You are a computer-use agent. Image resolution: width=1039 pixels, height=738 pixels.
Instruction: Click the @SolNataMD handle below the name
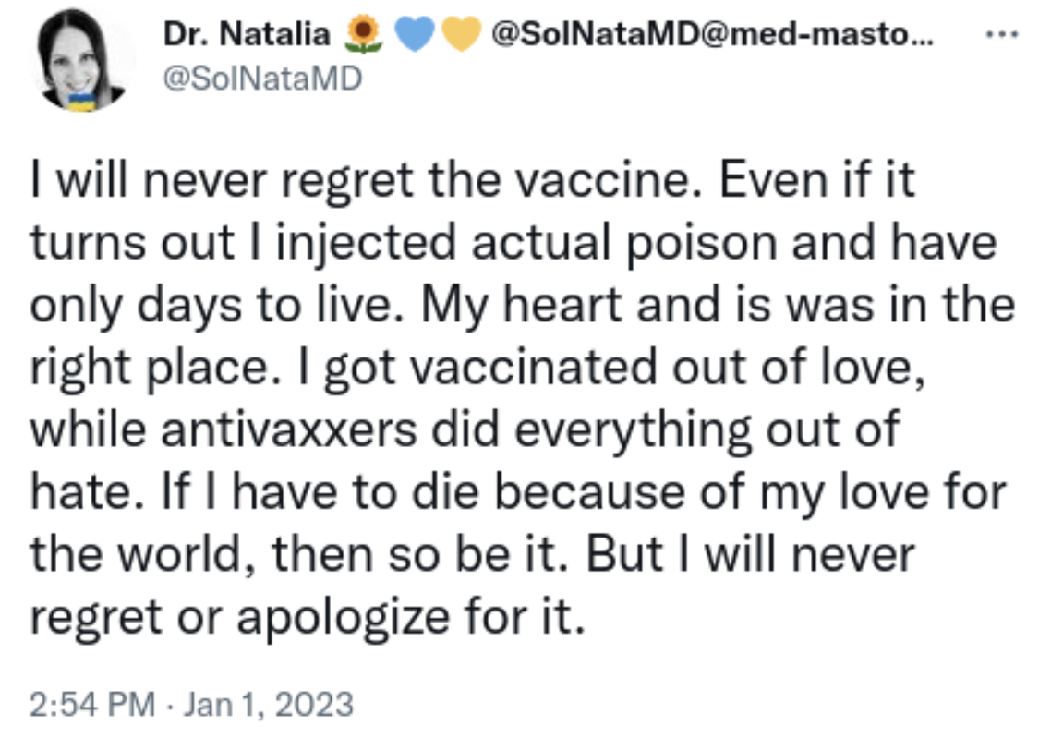pyautogui.click(x=262, y=79)
